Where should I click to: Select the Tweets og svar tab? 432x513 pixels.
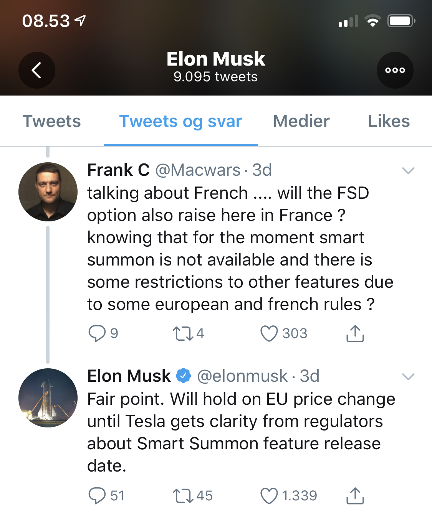(x=180, y=121)
